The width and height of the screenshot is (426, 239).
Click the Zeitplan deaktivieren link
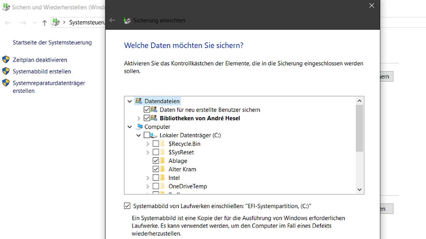point(40,60)
